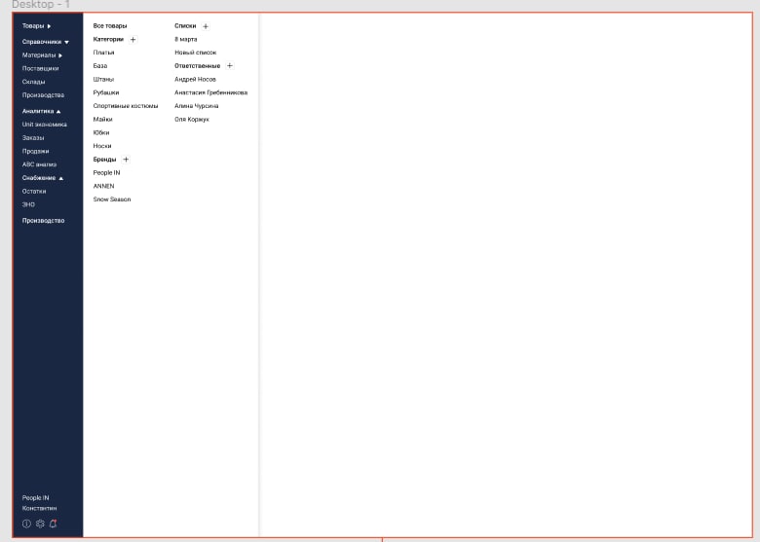Select the Платья category
This screenshot has height=542, width=760.
point(103,53)
